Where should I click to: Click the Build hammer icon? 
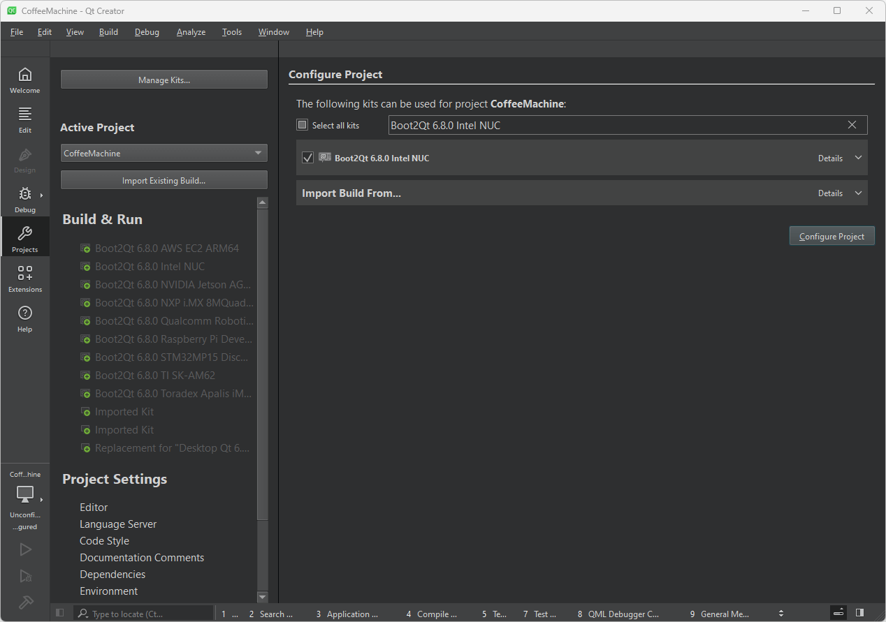(25, 602)
